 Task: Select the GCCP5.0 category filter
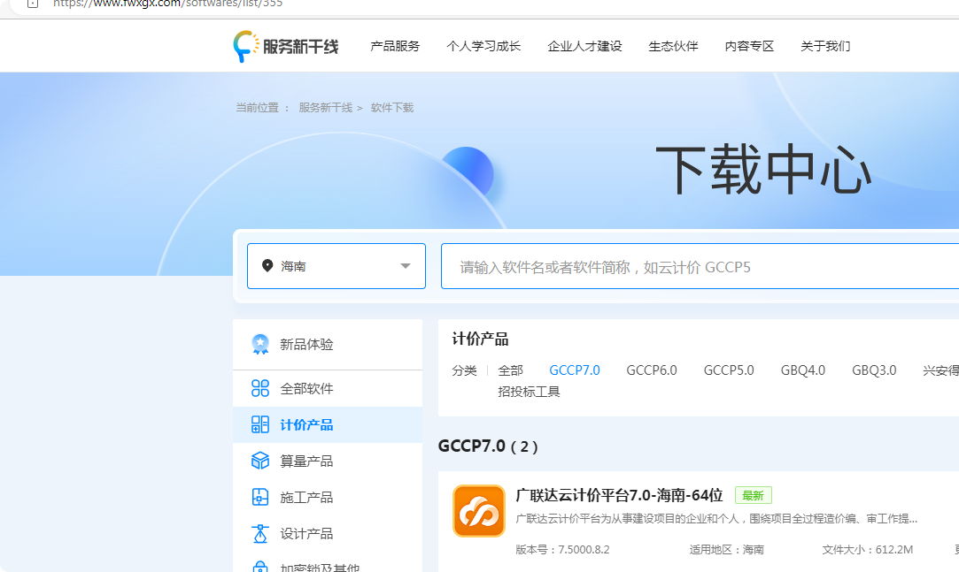(729, 370)
